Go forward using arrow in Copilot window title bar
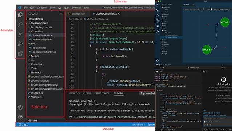The image size is (232, 131). (163, 68)
